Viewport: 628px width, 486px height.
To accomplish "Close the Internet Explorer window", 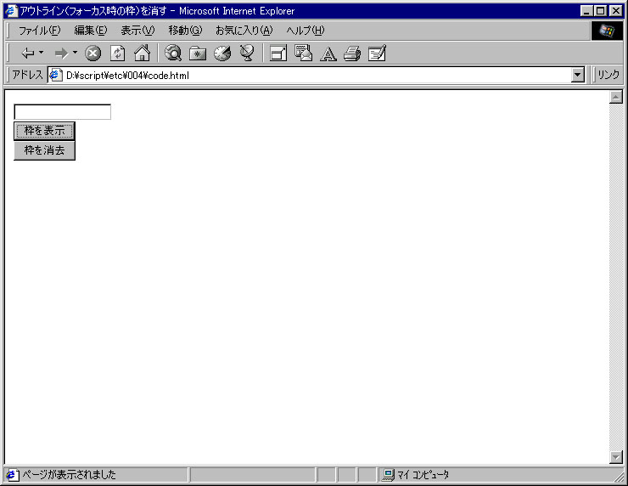I will [615, 11].
